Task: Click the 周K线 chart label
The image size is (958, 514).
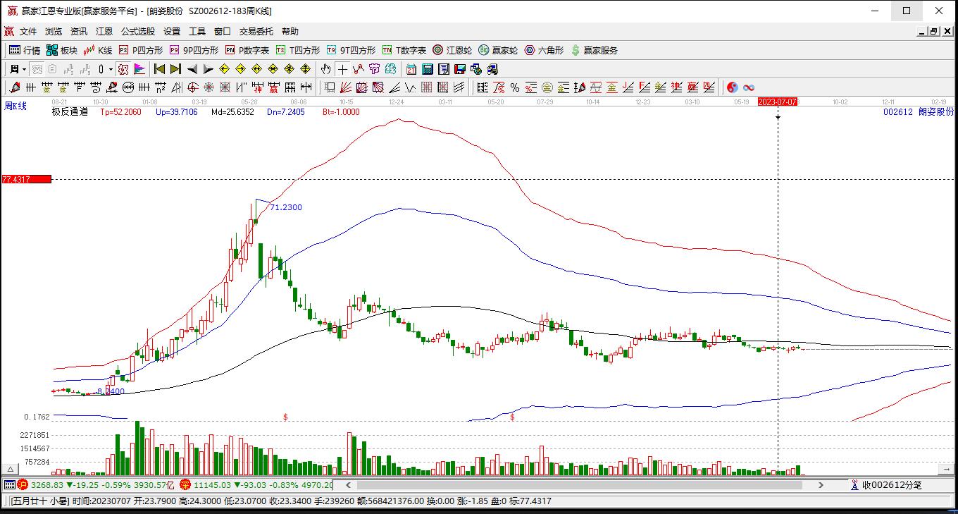Action: click(15, 106)
